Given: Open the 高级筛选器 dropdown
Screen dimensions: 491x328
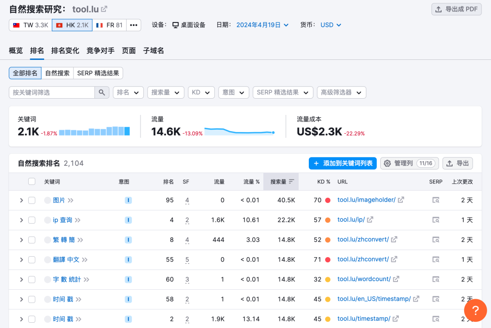Looking at the screenshot, I should tap(341, 92).
